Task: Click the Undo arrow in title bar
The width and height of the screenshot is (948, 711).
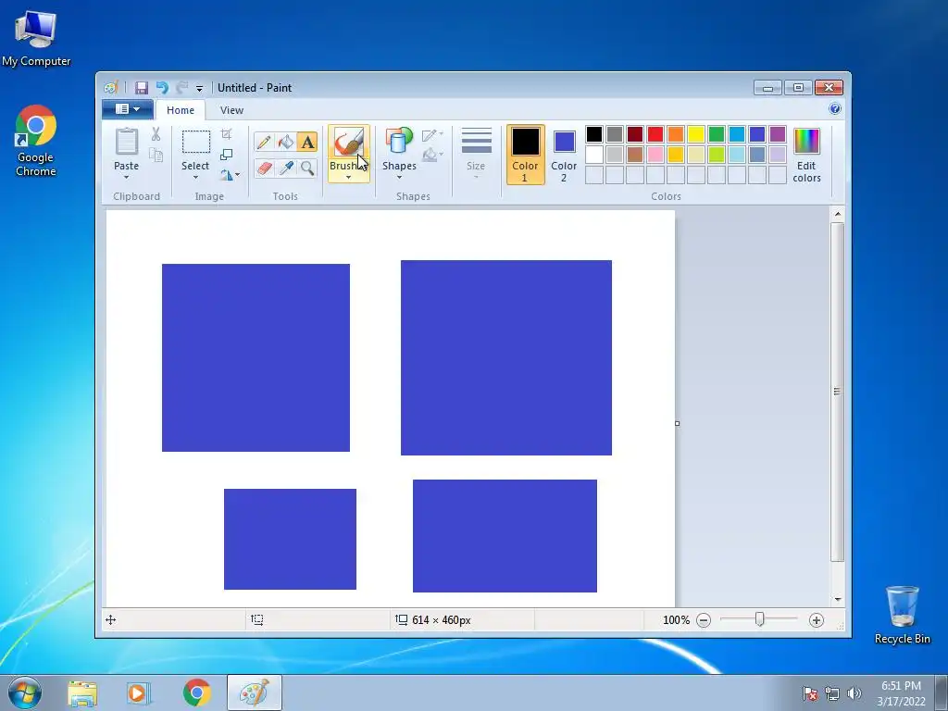Action: click(162, 88)
